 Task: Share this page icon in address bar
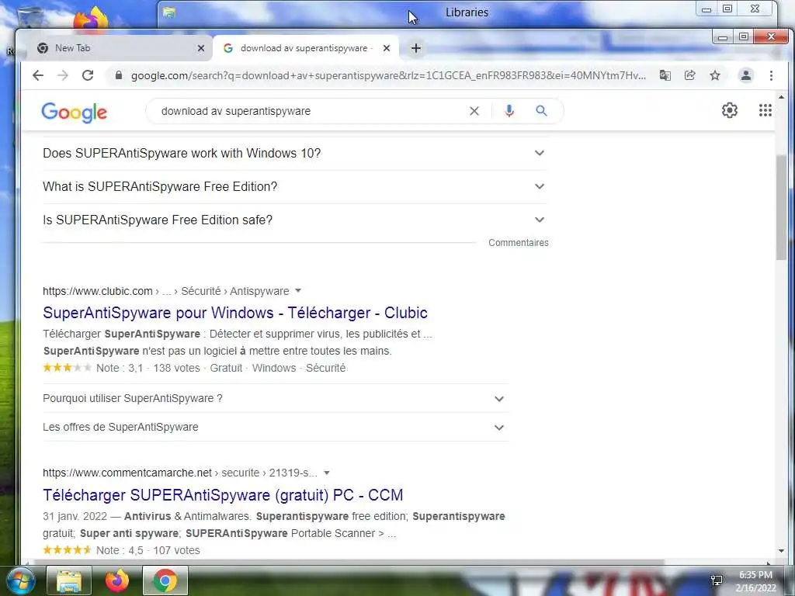click(689, 75)
